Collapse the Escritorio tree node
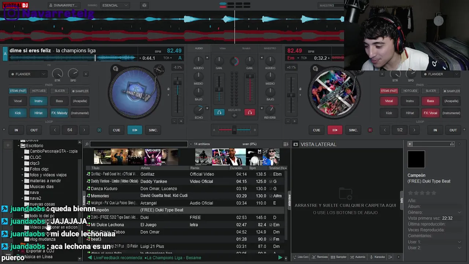 18,146
